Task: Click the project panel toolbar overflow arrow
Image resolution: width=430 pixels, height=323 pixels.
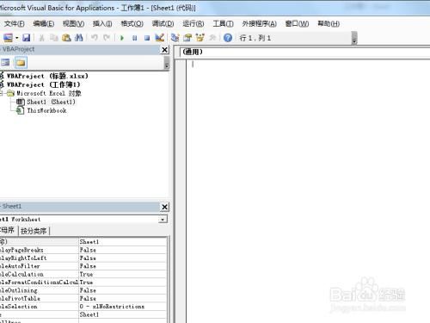Action: [167, 63]
